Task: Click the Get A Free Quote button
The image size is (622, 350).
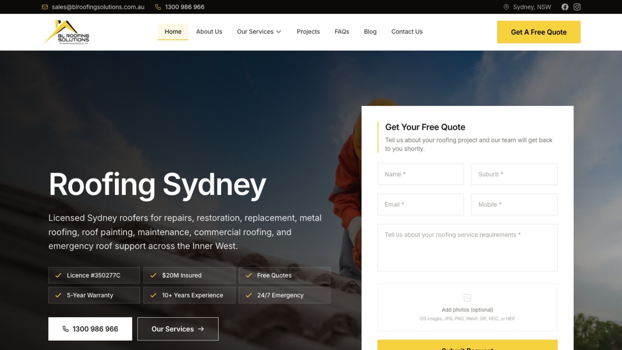Action: [539, 32]
